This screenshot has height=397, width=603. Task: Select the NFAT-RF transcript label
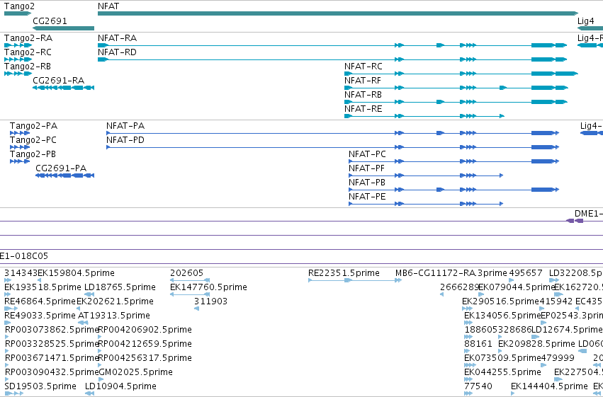[x=363, y=80]
